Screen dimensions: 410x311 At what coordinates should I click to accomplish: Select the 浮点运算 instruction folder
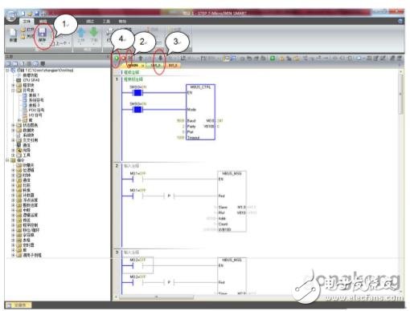pyautogui.click(x=27, y=200)
